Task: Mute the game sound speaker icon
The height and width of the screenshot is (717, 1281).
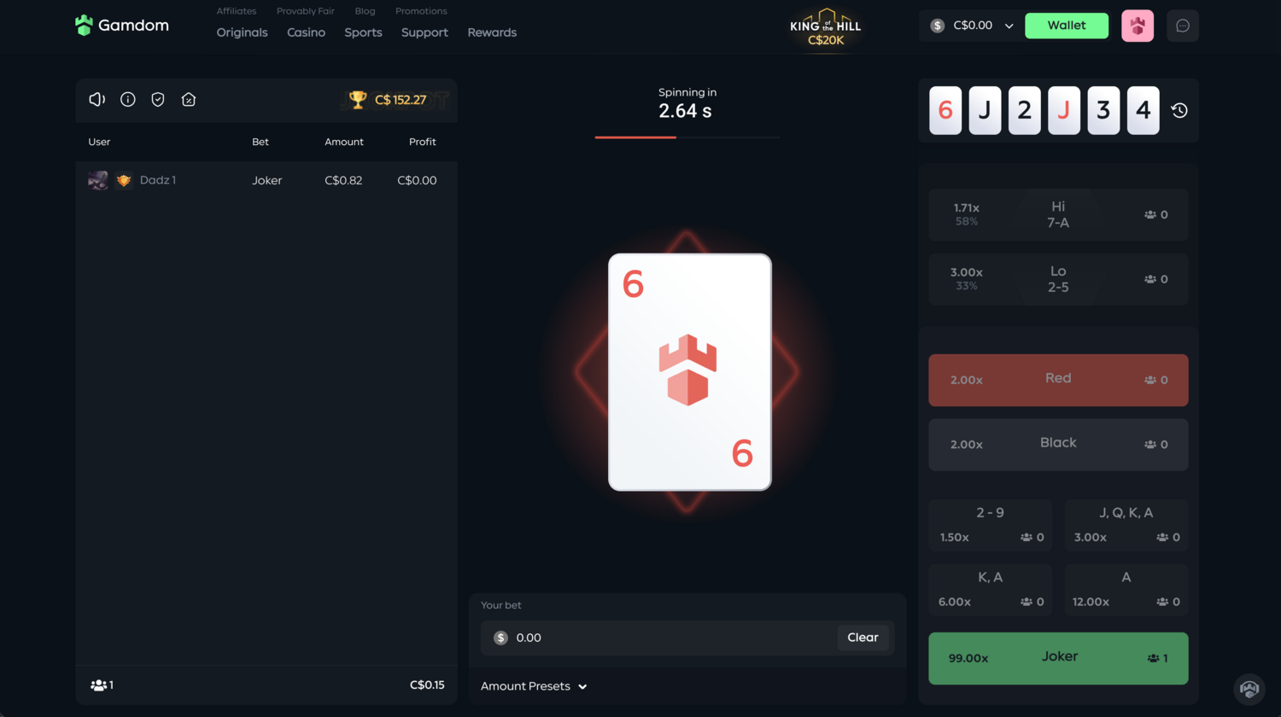Action: click(x=97, y=100)
